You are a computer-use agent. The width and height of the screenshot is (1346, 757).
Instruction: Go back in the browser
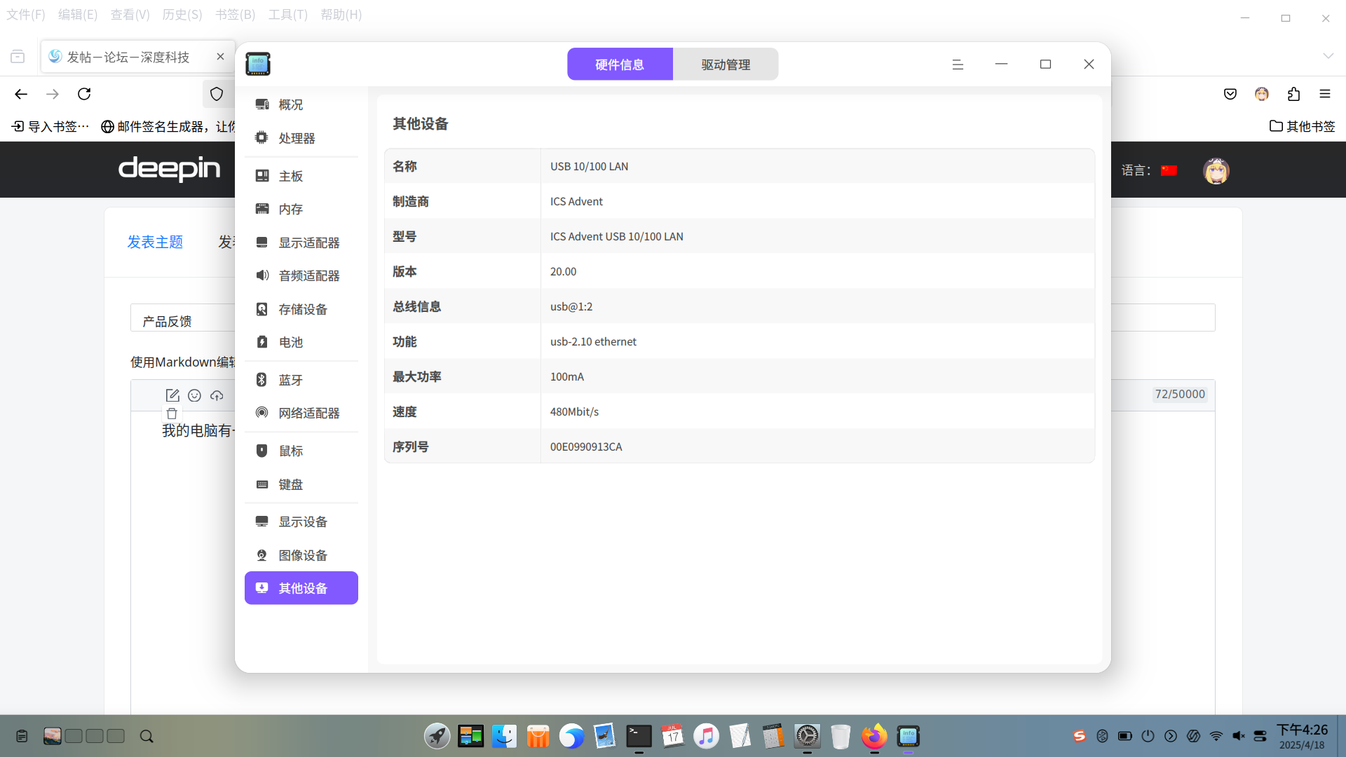(21, 94)
